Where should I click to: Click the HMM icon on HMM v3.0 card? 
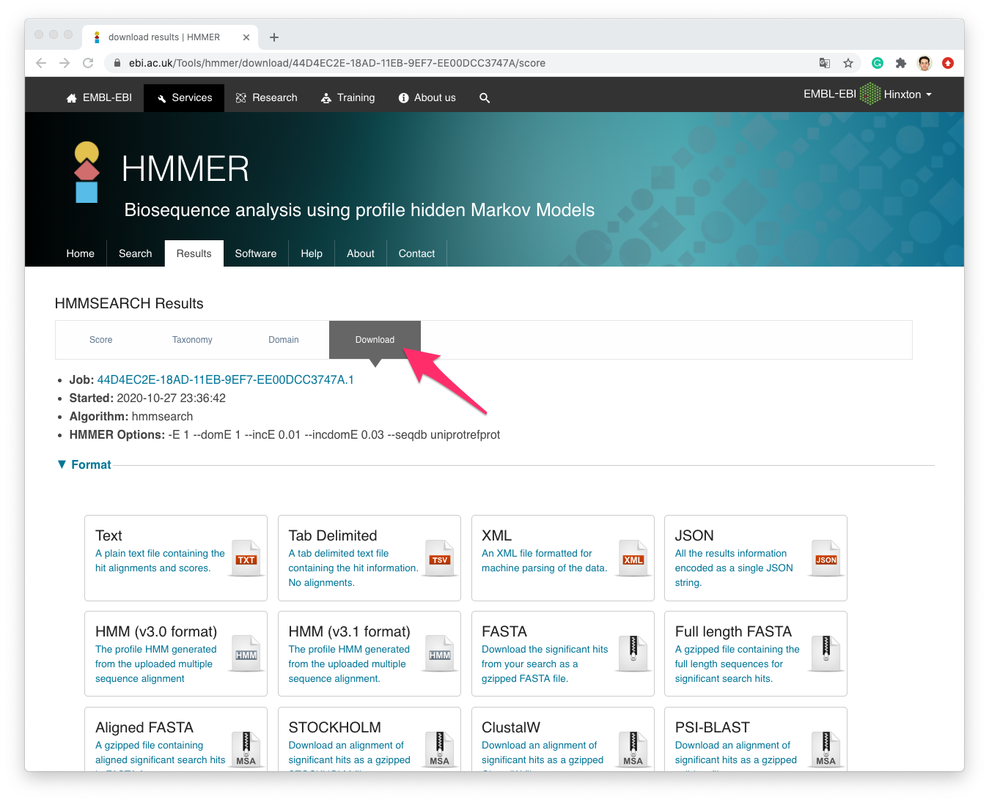click(x=246, y=653)
